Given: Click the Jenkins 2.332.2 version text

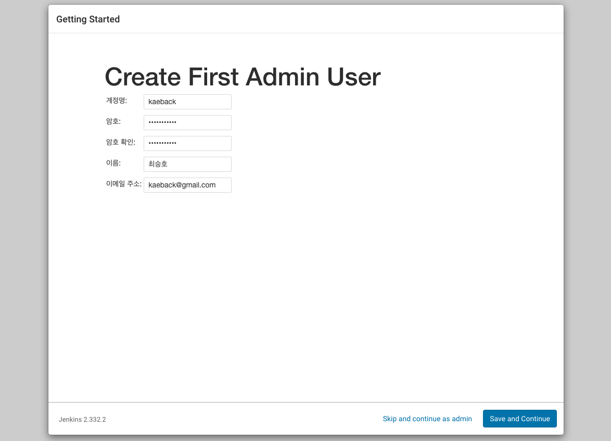Looking at the screenshot, I should tap(82, 420).
